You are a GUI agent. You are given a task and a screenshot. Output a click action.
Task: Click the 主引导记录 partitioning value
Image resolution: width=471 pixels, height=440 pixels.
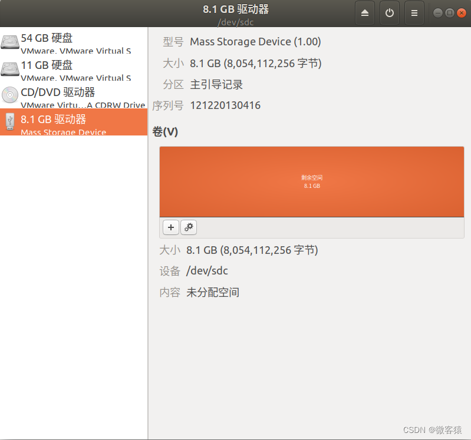point(216,85)
